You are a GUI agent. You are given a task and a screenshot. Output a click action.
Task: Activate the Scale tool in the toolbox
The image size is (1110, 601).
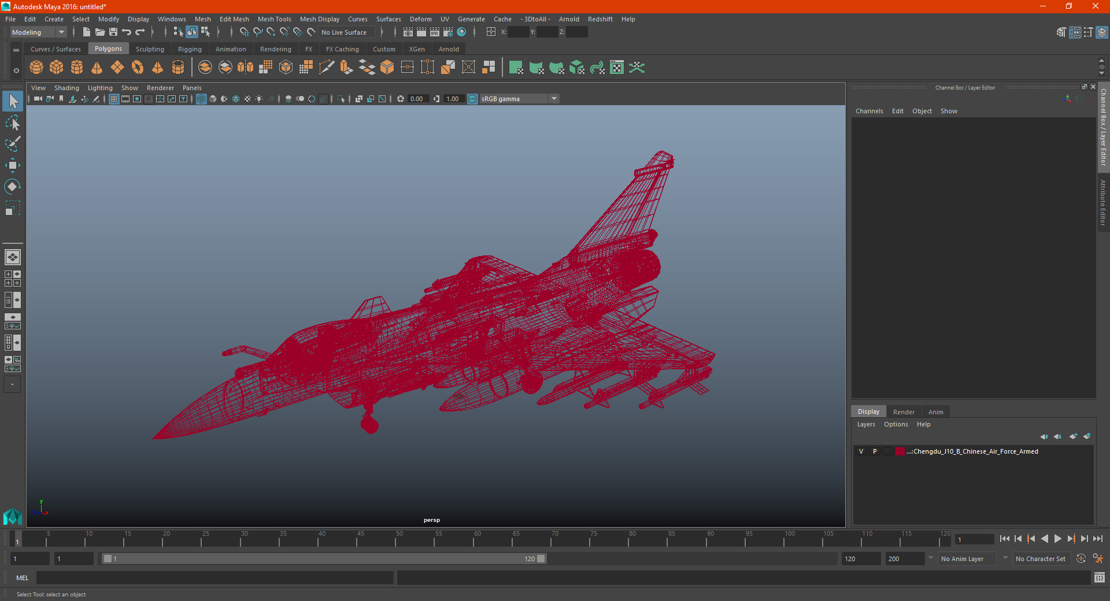click(x=13, y=208)
